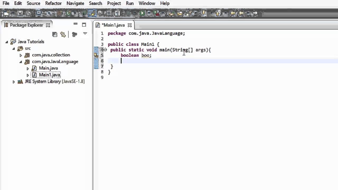Screen dimensions: 338x190
Task: Open the dropdown arrow beside New Java Class
Action: point(75,13)
